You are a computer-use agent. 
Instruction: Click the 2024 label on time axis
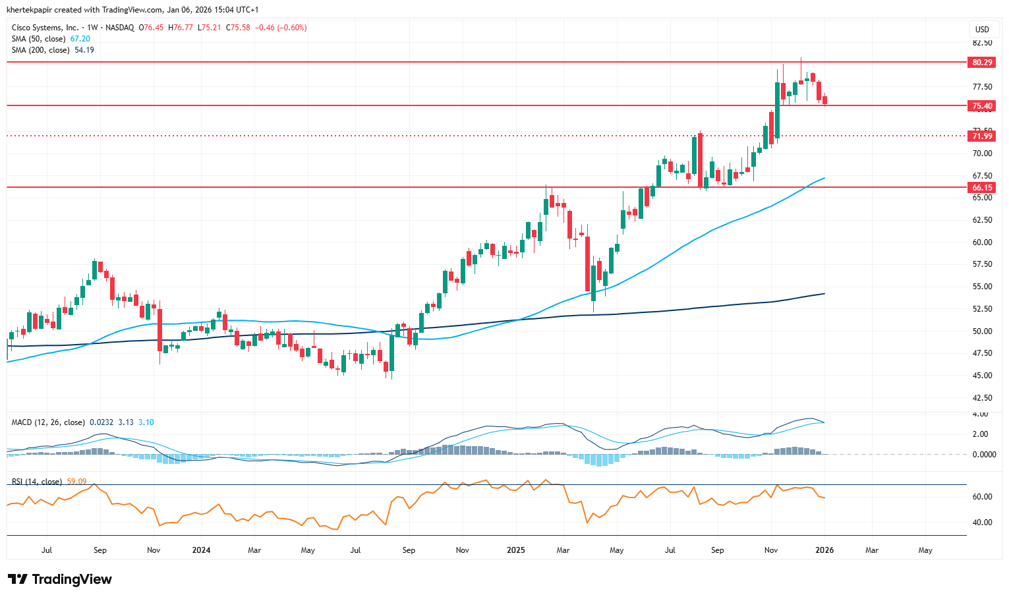pos(201,550)
